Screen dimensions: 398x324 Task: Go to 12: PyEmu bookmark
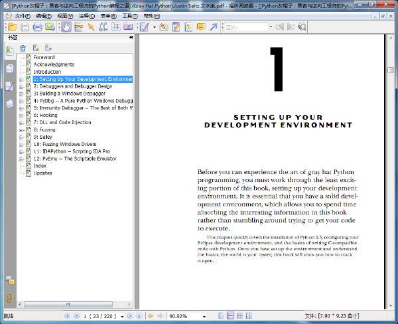click(x=75, y=159)
